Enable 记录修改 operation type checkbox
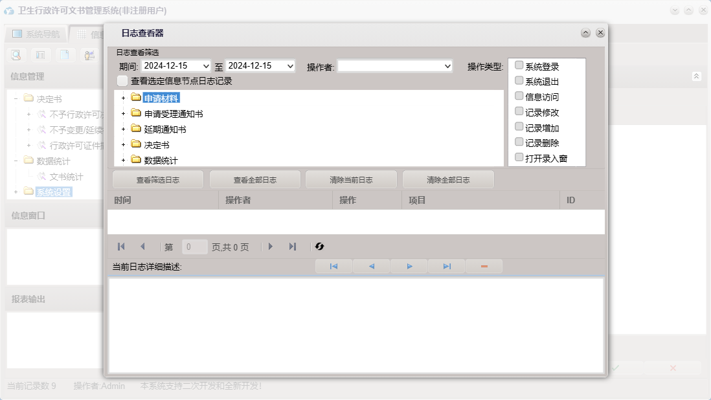 coord(519,111)
